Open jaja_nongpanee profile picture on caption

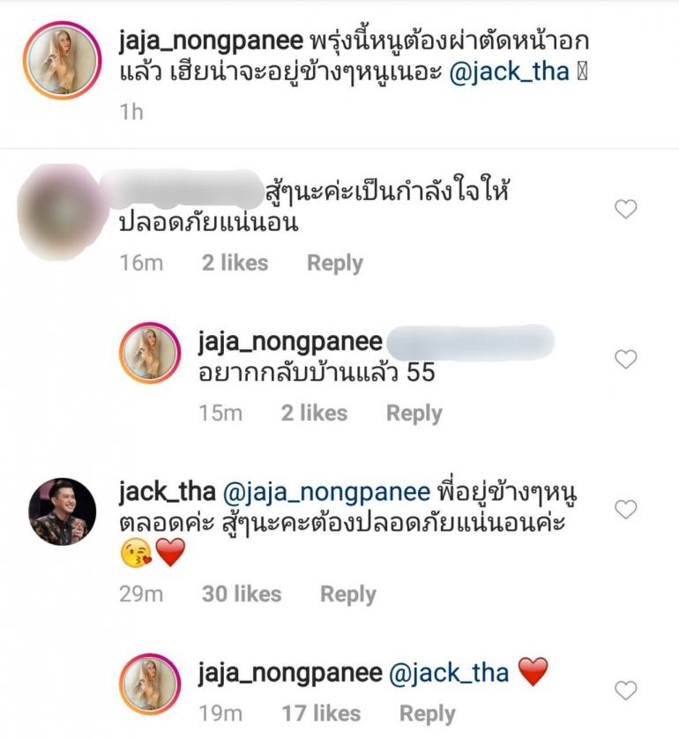[x=62, y=60]
